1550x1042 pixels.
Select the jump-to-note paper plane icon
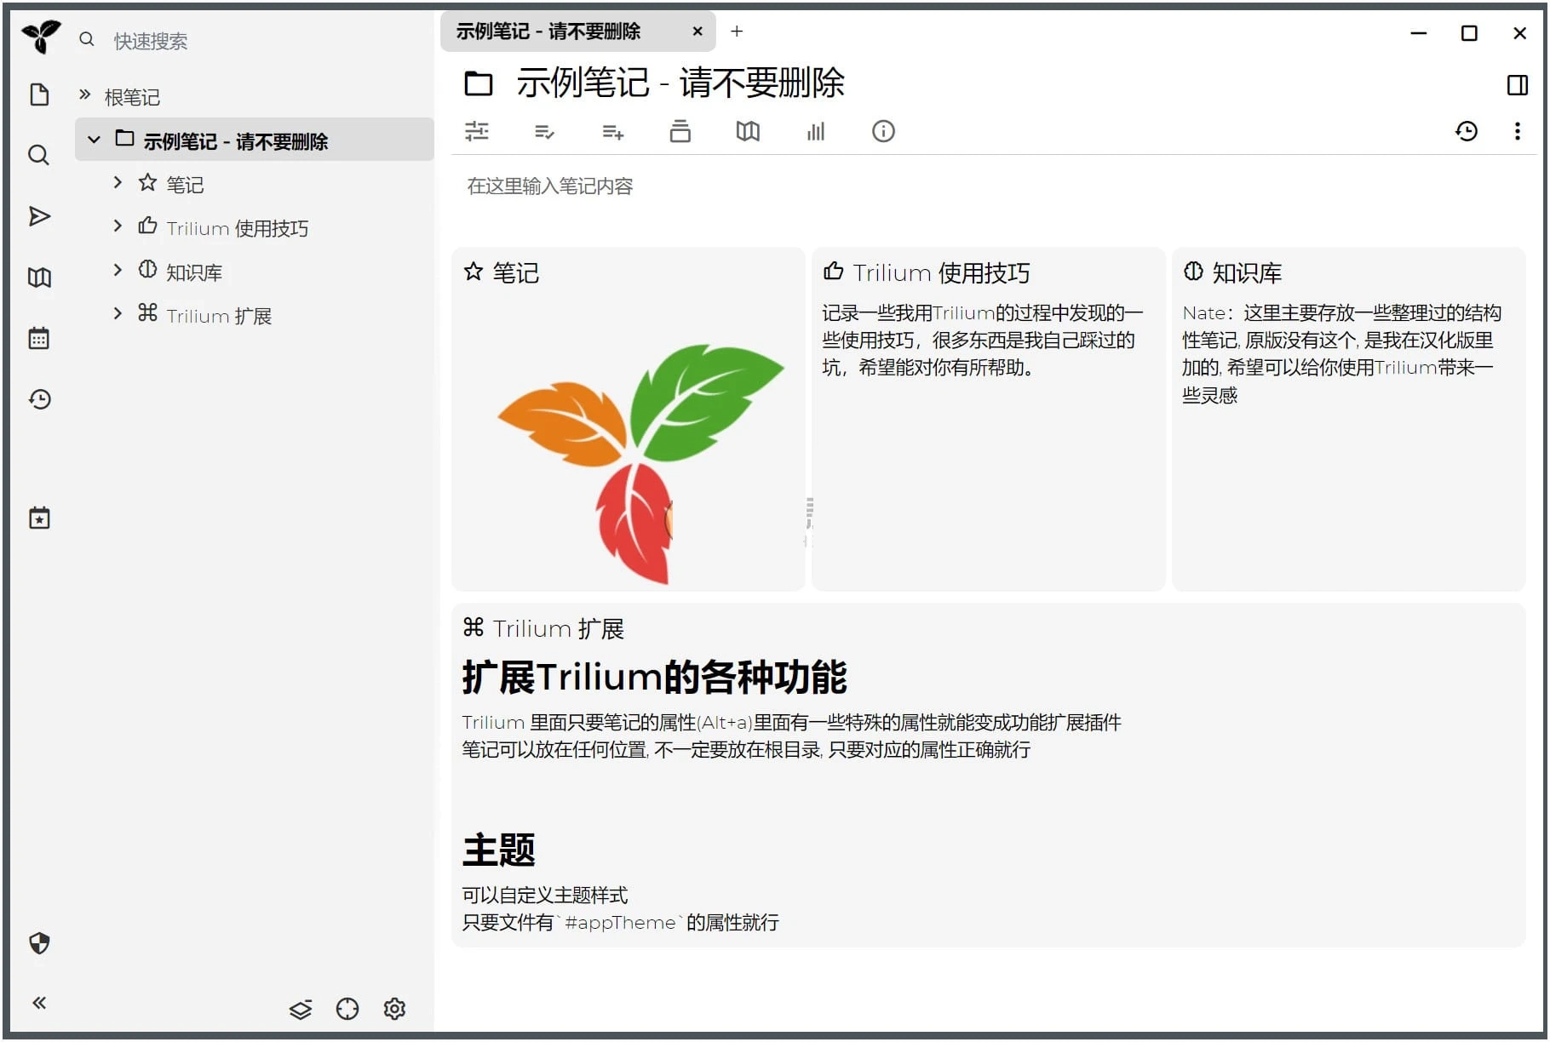click(39, 216)
